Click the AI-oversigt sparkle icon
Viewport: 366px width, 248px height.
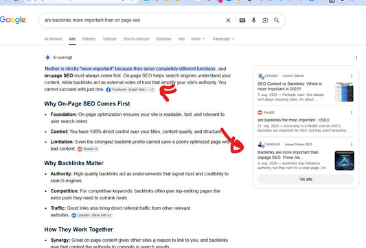coord(47,58)
